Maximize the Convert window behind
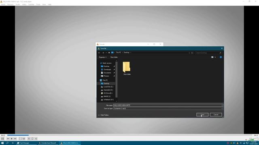 pos(154,44)
